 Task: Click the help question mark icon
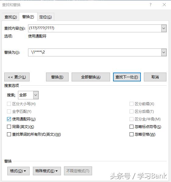coord(151,5)
